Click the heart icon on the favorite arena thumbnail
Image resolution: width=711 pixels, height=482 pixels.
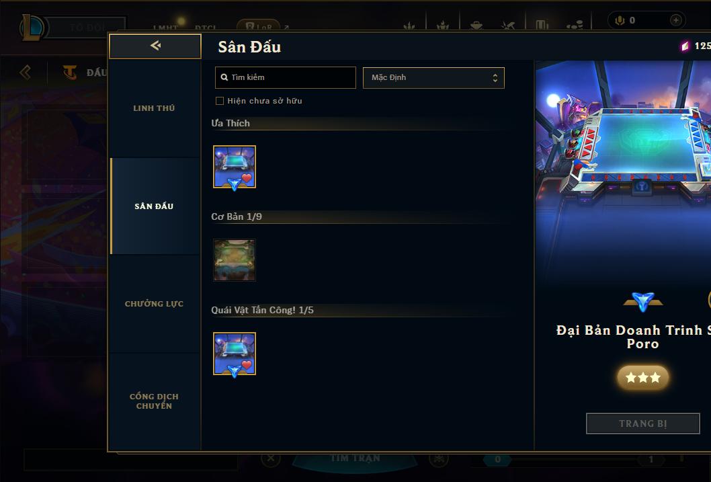(x=247, y=178)
